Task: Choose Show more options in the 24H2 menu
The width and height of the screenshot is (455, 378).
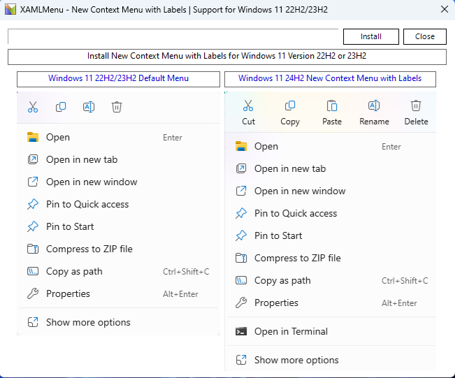Action: tap(331, 360)
